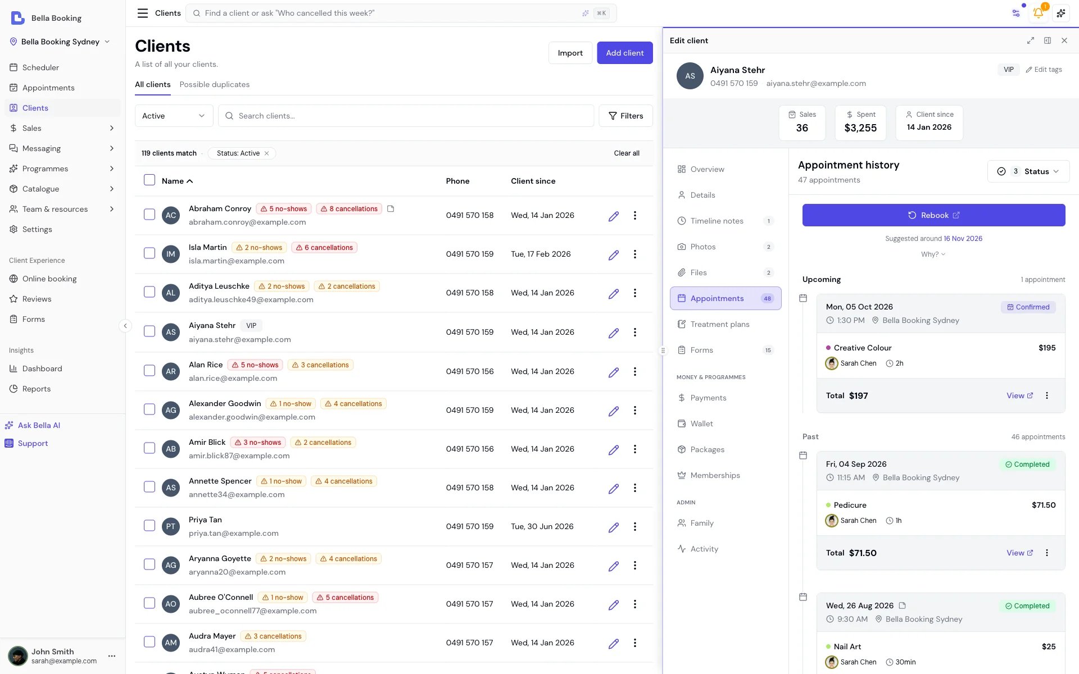Screen dimensions: 1079x674
Task: Open the Status filter dropdown in Appointment history
Action: (1028, 171)
